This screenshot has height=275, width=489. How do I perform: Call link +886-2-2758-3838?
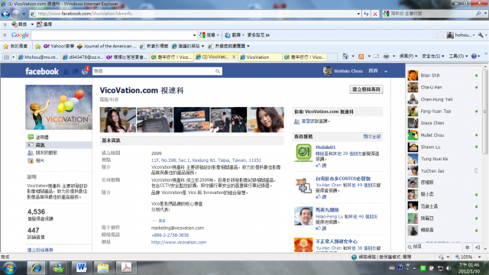(x=170, y=235)
